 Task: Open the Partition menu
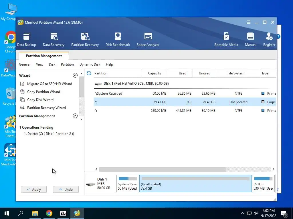67,64
